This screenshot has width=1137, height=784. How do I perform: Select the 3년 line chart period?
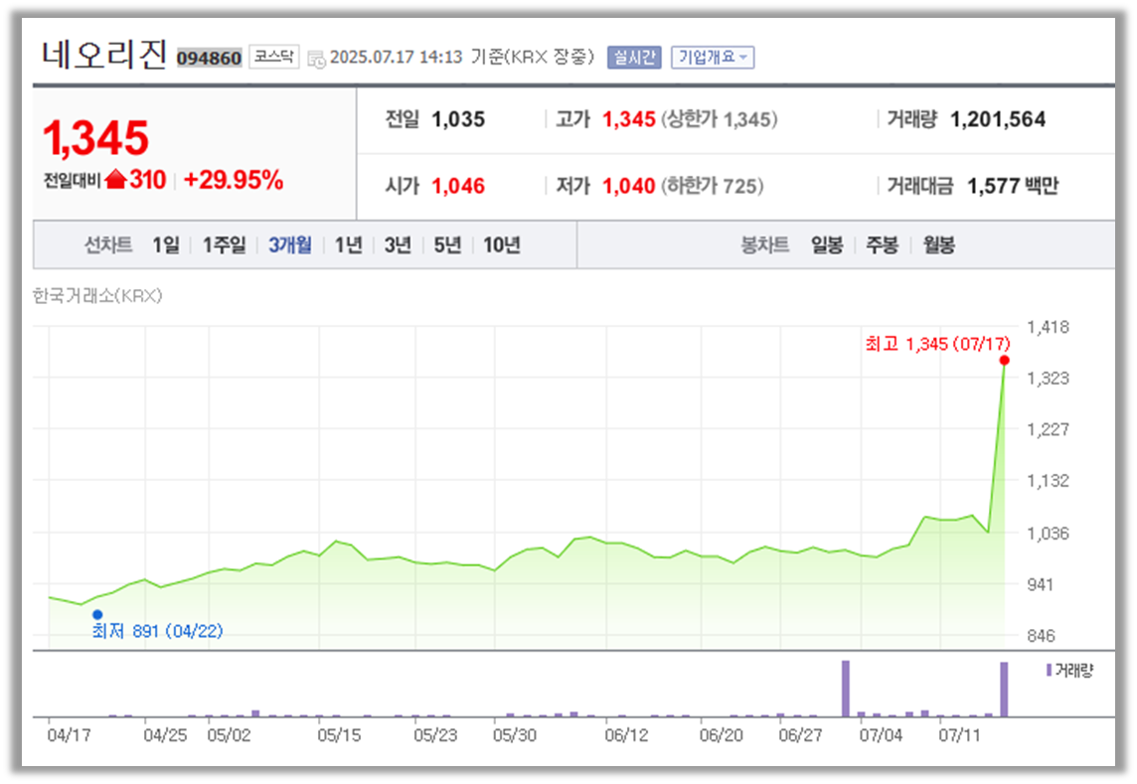398,245
